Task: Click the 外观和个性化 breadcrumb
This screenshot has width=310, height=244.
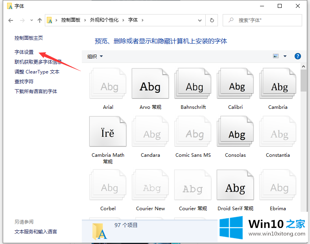Action: (x=104, y=20)
